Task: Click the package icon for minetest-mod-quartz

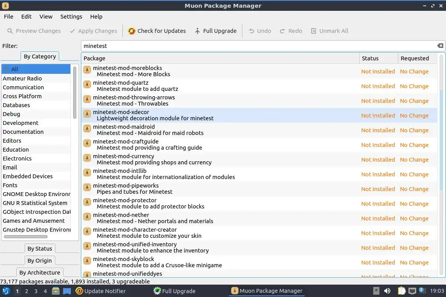Action: [87, 84]
